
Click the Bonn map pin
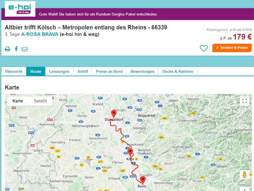pos(143,180)
